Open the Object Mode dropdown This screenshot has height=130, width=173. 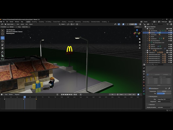[10, 24]
